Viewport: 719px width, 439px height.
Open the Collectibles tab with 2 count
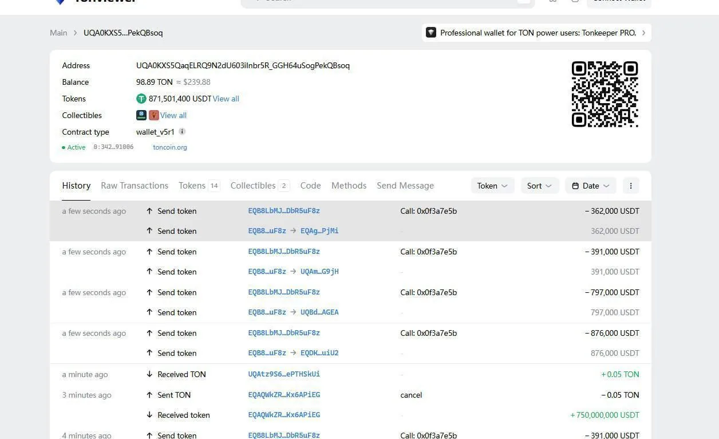click(x=260, y=186)
